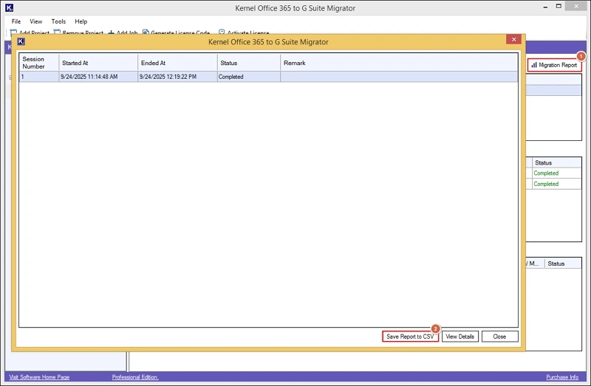
Task: Open the View menu
Action: (36, 21)
